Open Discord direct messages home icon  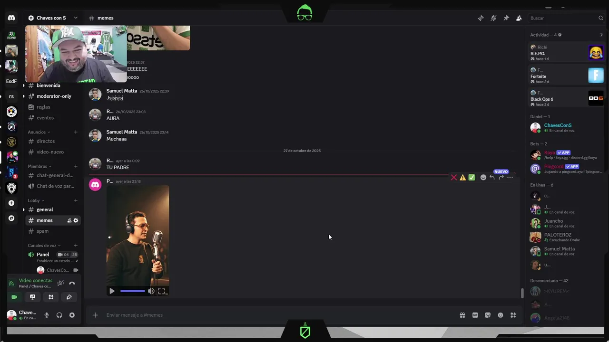pos(11,18)
